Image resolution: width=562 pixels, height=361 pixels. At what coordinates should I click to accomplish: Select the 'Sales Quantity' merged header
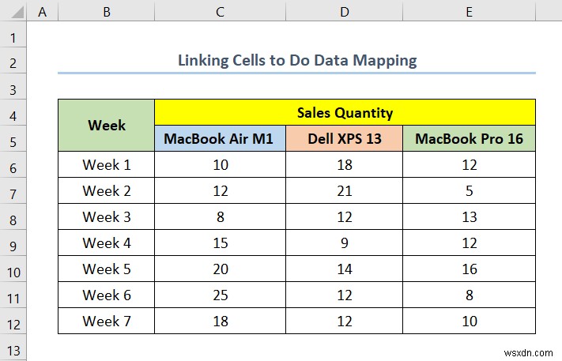[x=345, y=112]
